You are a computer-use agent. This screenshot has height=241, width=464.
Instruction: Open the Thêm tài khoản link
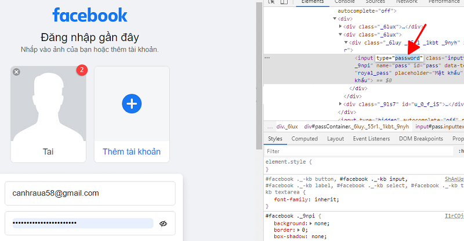(132, 151)
